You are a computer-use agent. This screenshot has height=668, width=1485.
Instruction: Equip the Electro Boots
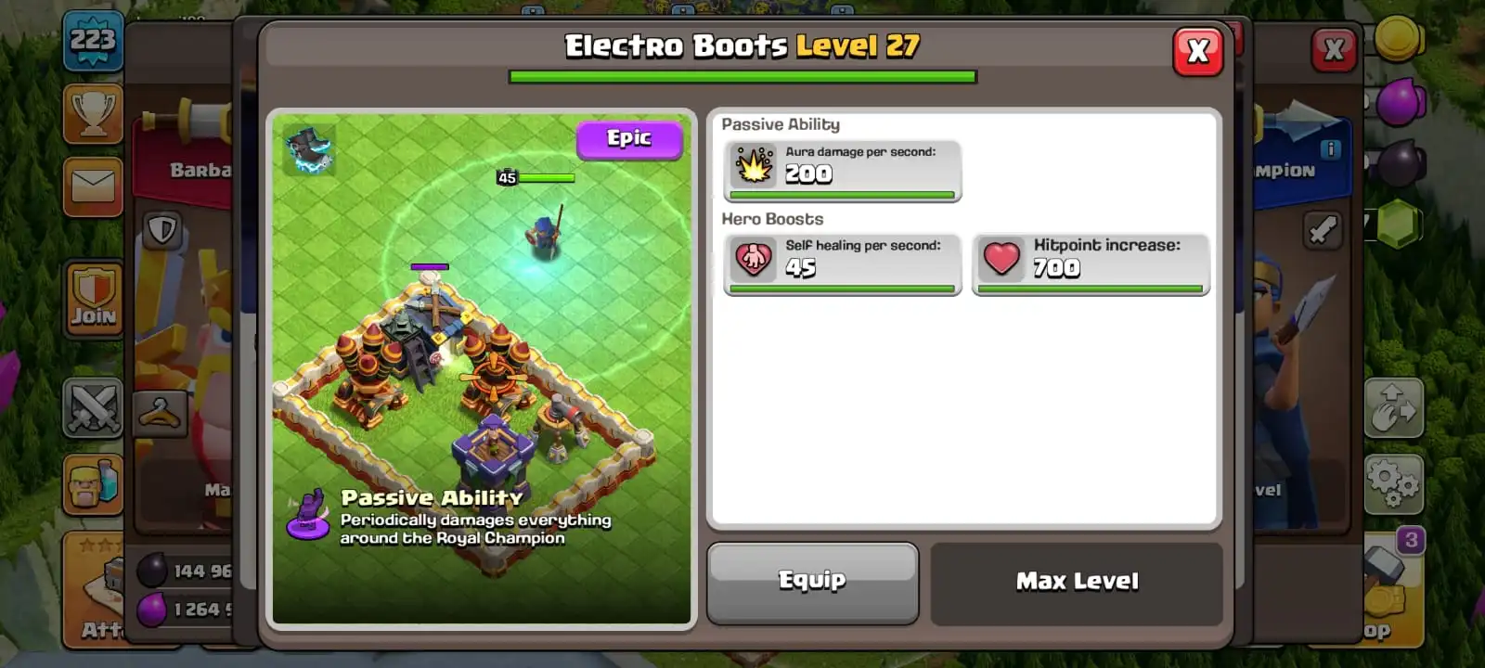click(812, 583)
